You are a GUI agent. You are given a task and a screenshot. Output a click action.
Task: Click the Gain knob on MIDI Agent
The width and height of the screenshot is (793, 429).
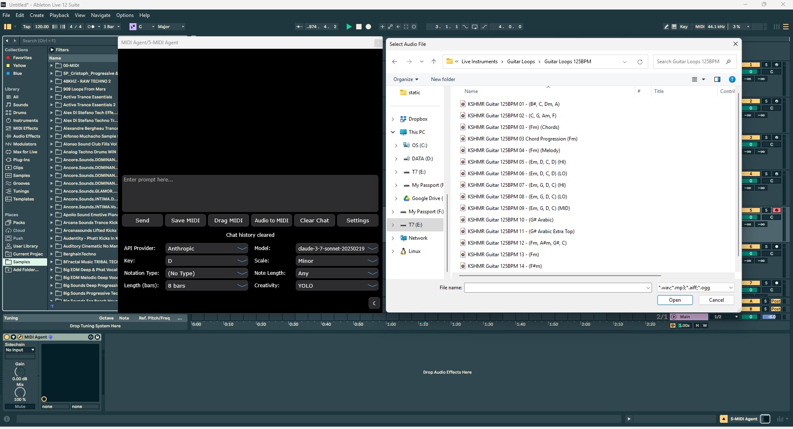(20, 372)
